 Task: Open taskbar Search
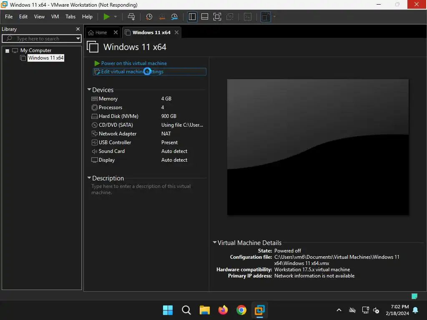[186, 310]
